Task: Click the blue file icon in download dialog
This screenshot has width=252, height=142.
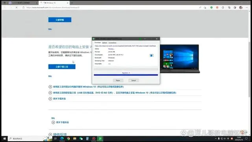Action: click(151, 55)
